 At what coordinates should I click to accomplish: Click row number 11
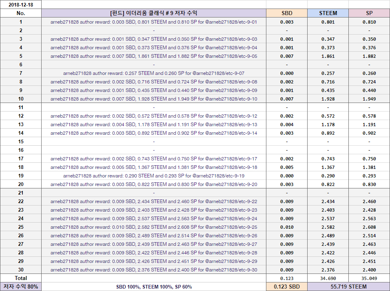coord(21,107)
